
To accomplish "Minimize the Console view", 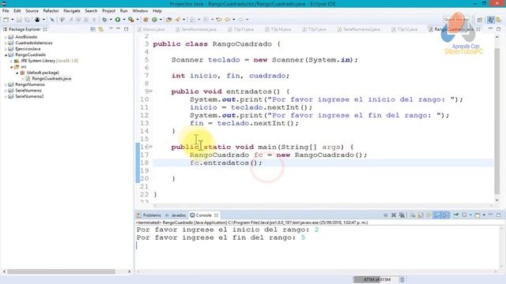I will [490, 215].
